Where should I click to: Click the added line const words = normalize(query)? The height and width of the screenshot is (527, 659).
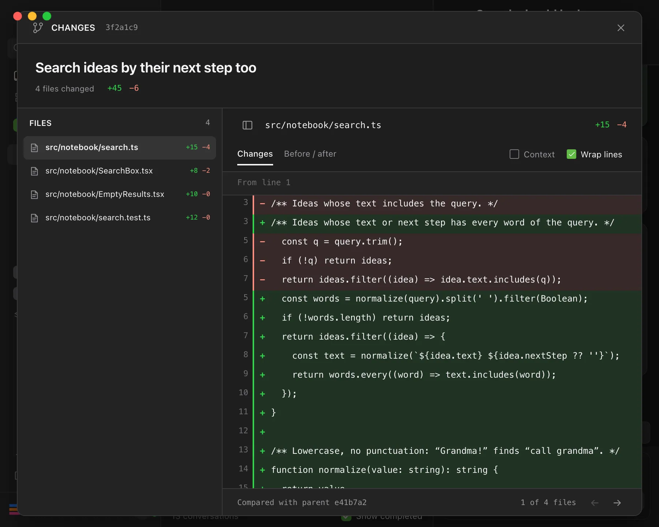click(432, 299)
